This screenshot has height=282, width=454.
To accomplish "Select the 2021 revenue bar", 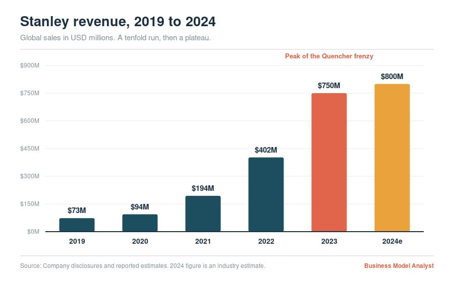I will [x=203, y=214].
